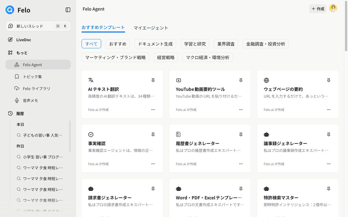Open more options for AIテキスト翻訳
348x217 pixels.
(153, 110)
